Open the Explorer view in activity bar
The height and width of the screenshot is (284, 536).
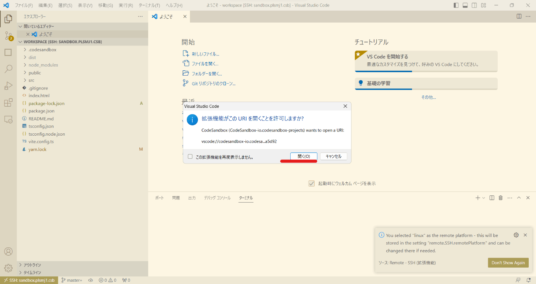pos(8,19)
